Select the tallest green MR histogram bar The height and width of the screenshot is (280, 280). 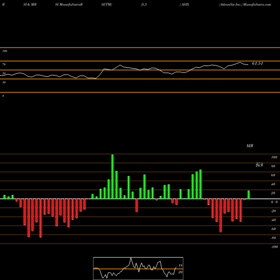(x=113, y=176)
